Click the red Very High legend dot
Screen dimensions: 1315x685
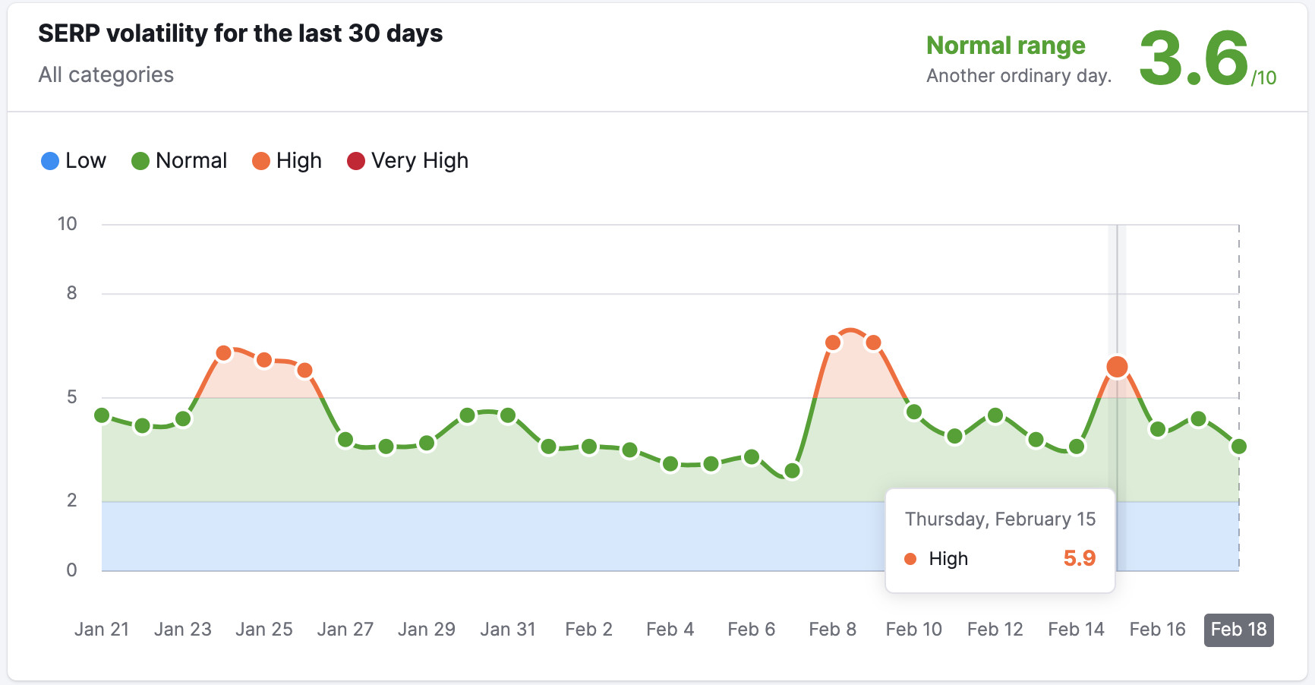[x=355, y=160]
